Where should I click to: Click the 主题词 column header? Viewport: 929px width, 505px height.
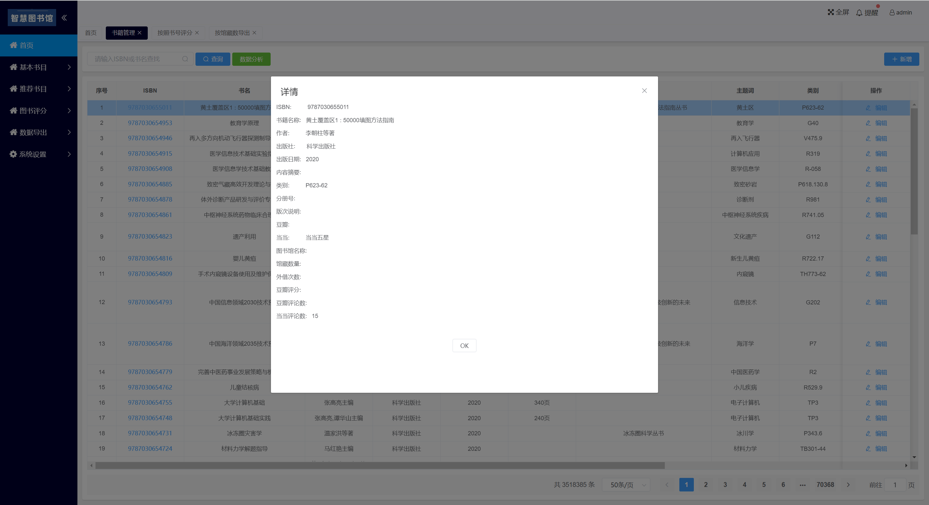745,91
